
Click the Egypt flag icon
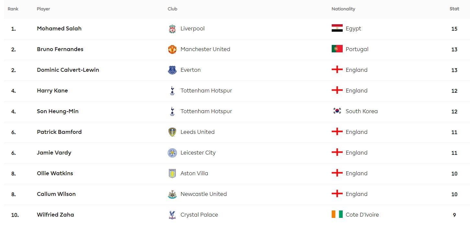(x=337, y=28)
